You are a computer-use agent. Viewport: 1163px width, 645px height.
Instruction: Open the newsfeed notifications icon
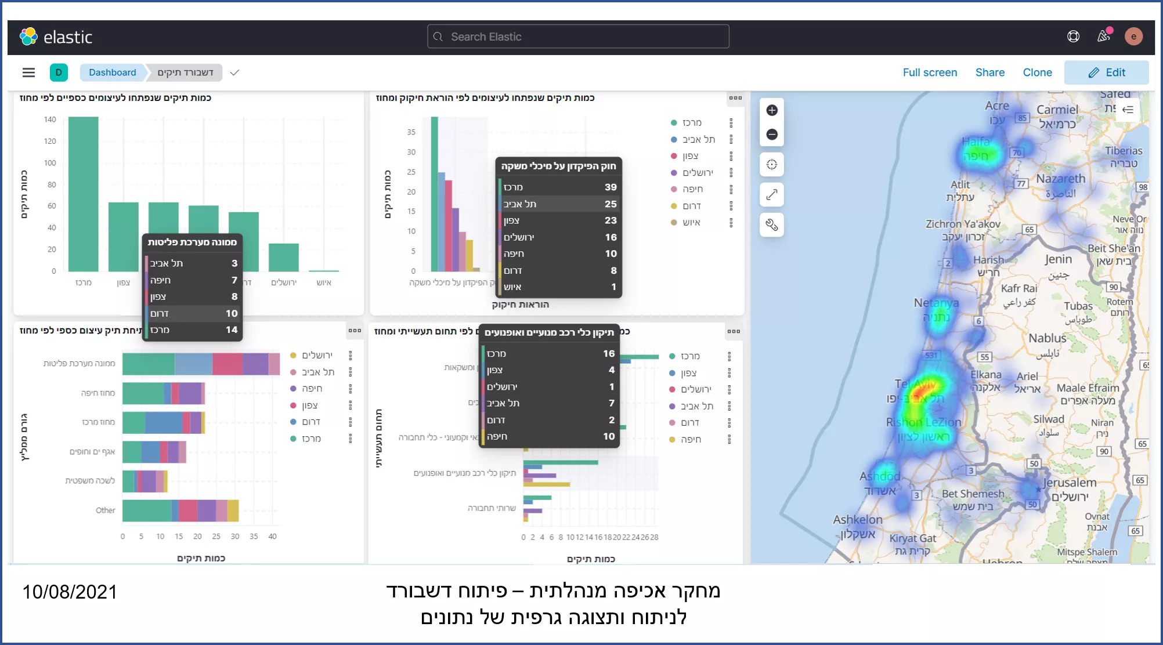click(x=1104, y=36)
